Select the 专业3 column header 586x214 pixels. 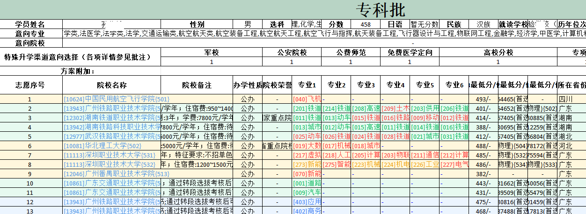pyautogui.click(x=366, y=85)
